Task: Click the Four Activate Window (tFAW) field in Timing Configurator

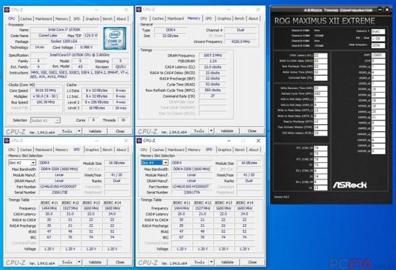Action: click(320, 128)
